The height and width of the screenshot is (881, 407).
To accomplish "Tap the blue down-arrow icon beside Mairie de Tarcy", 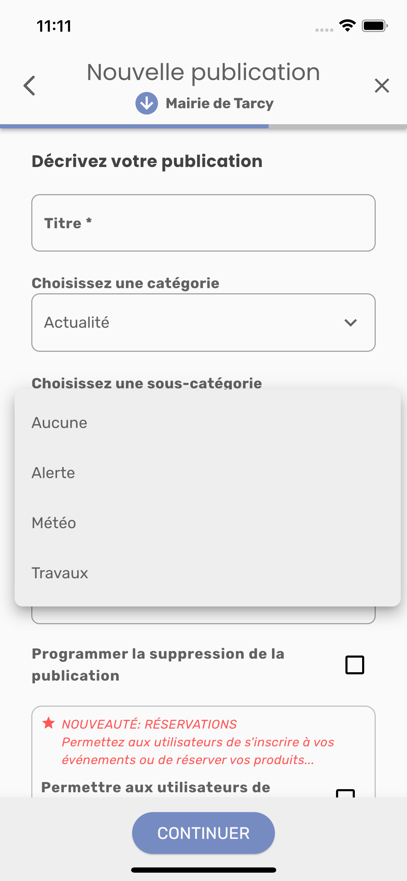I will tap(146, 103).
